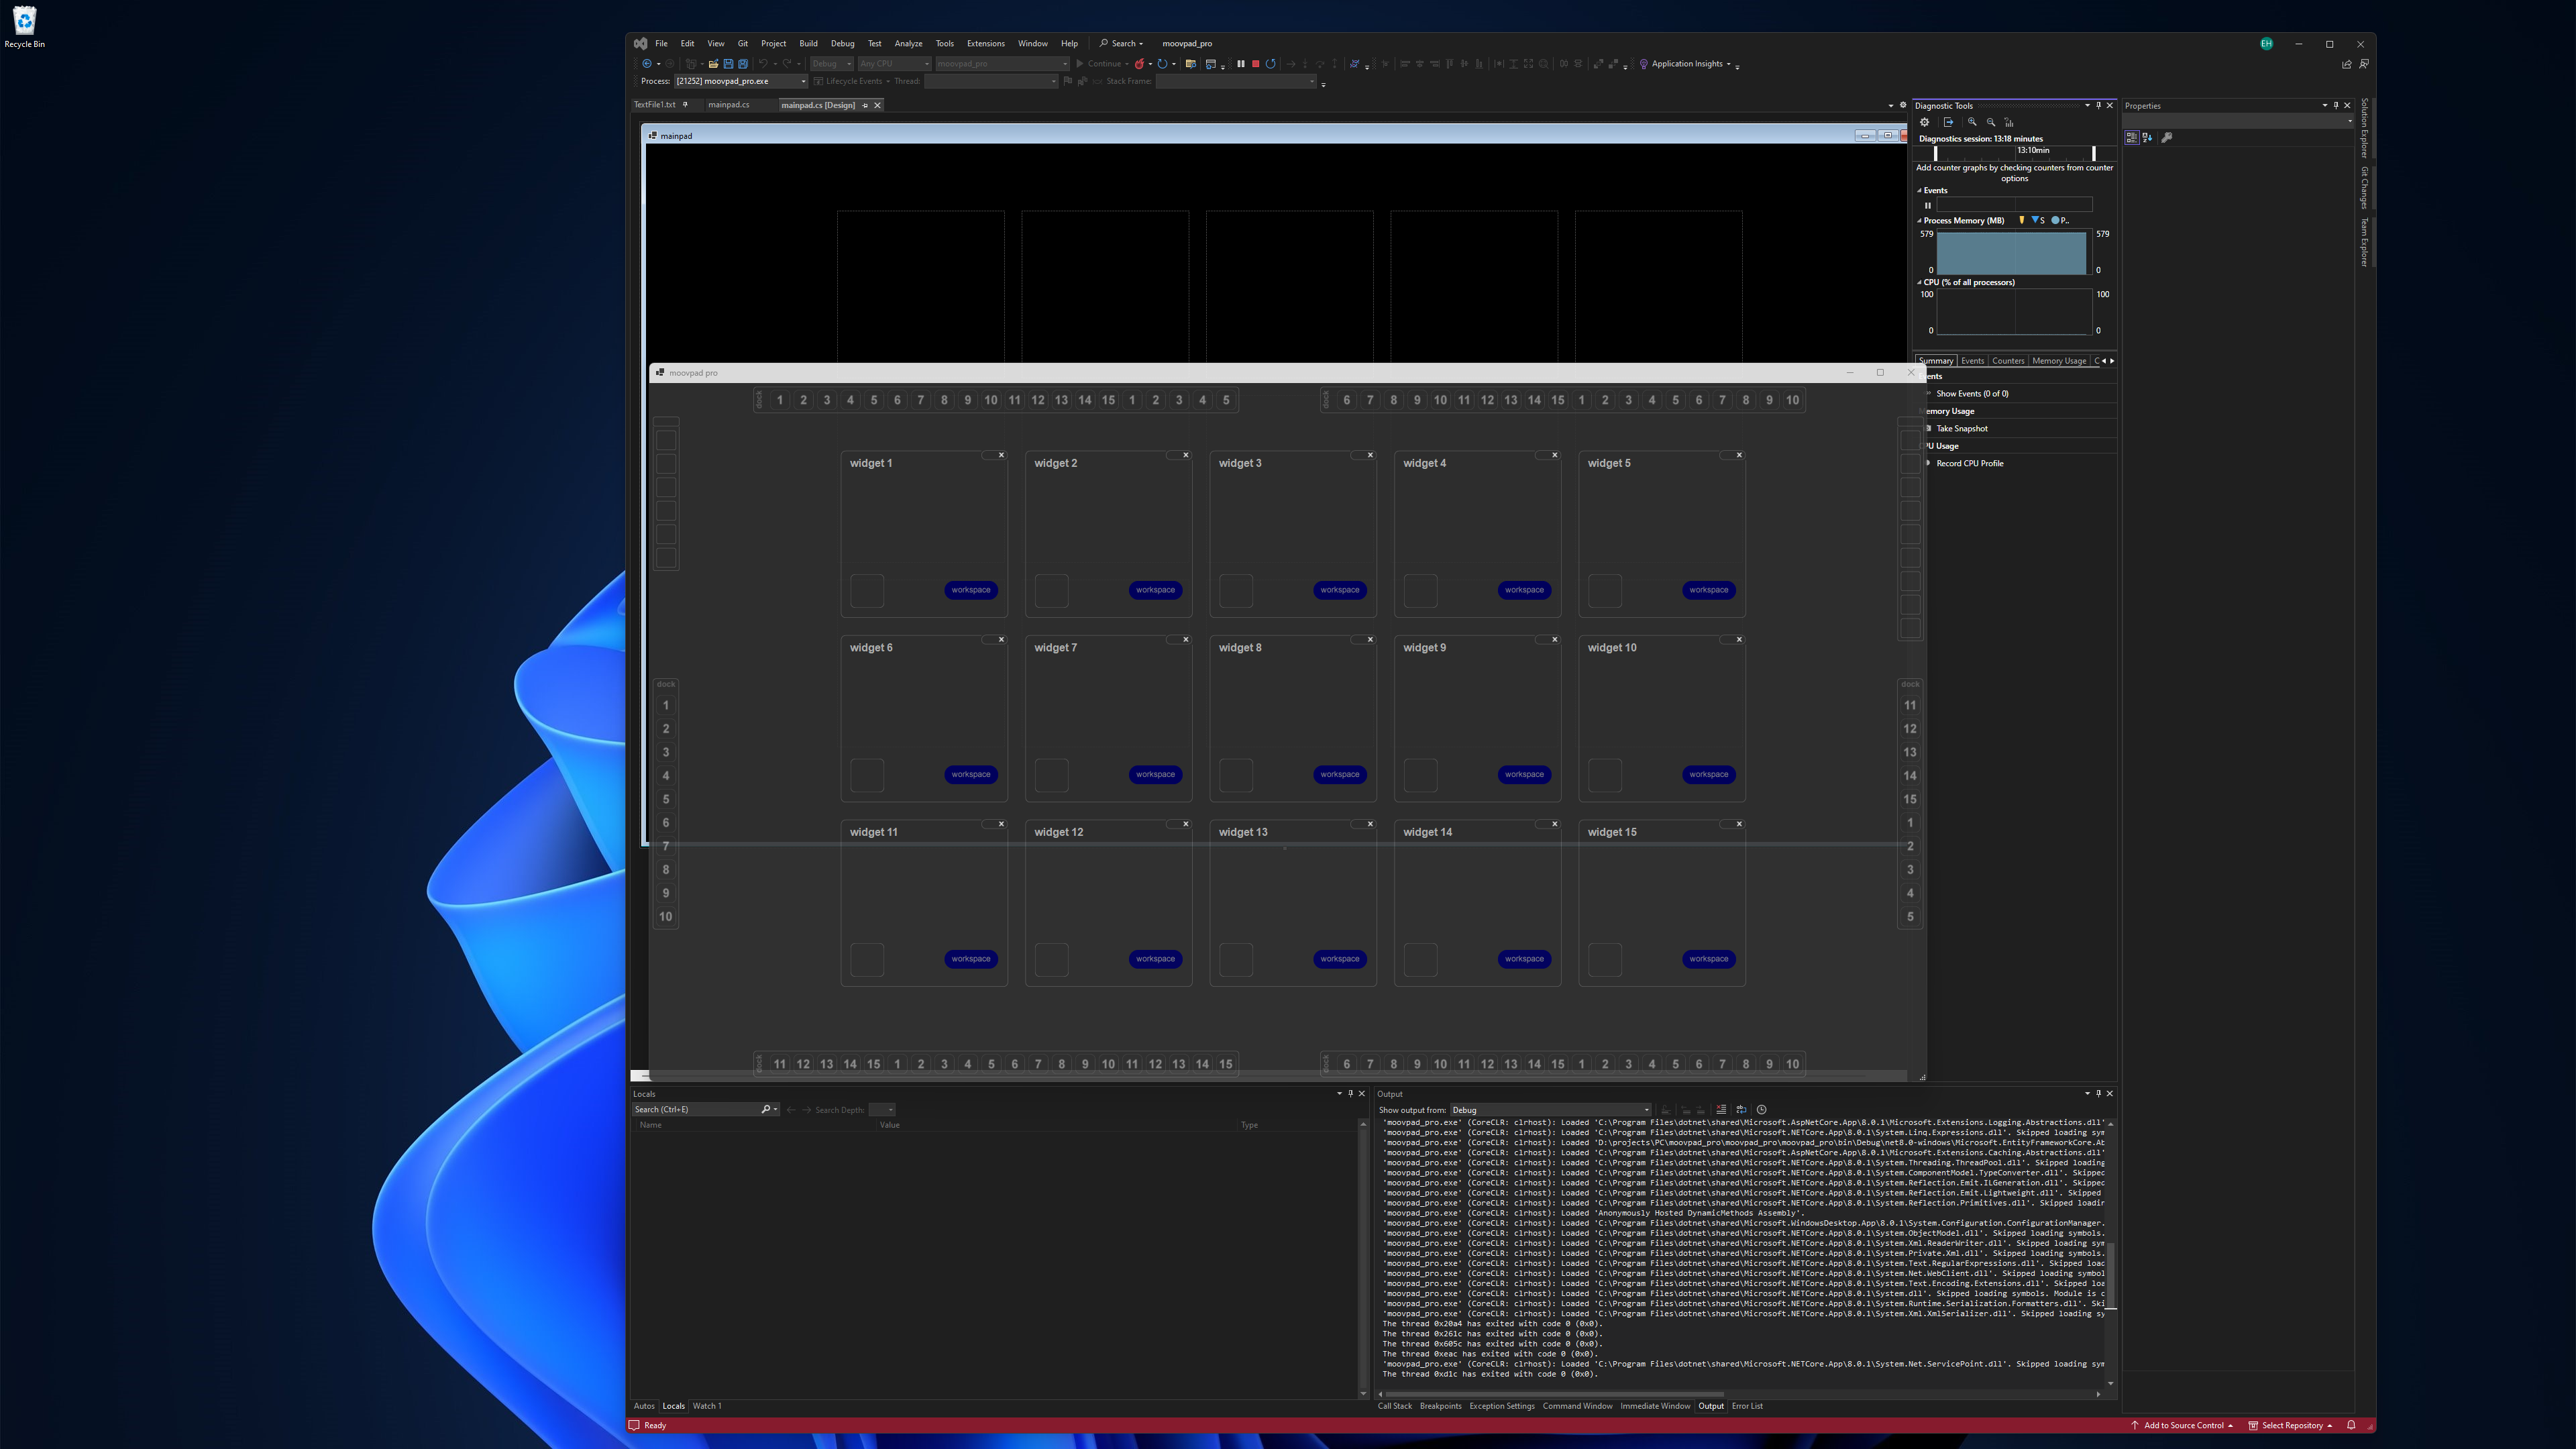The image size is (2576, 1449).
Task: Click the Take Snapshot button in diagnostics
Action: (1960, 428)
